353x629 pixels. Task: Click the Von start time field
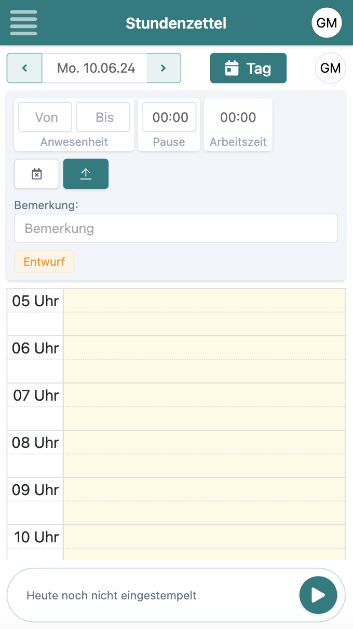pos(45,117)
